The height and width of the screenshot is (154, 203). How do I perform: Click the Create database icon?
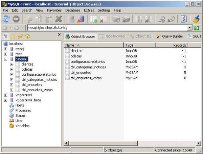point(71,19)
